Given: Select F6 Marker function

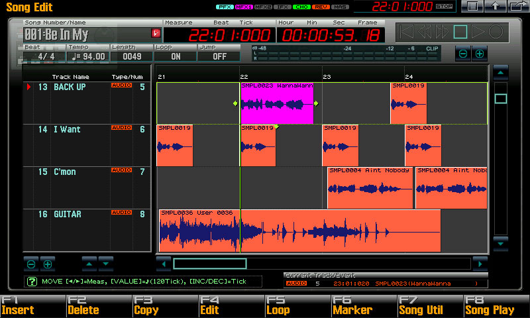Looking at the screenshot, I should pyautogui.click(x=364, y=306).
